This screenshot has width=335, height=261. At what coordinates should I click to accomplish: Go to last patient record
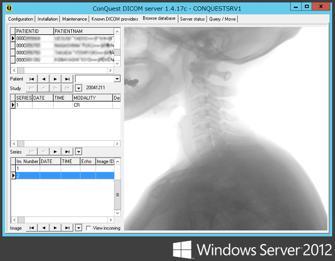coord(67,79)
